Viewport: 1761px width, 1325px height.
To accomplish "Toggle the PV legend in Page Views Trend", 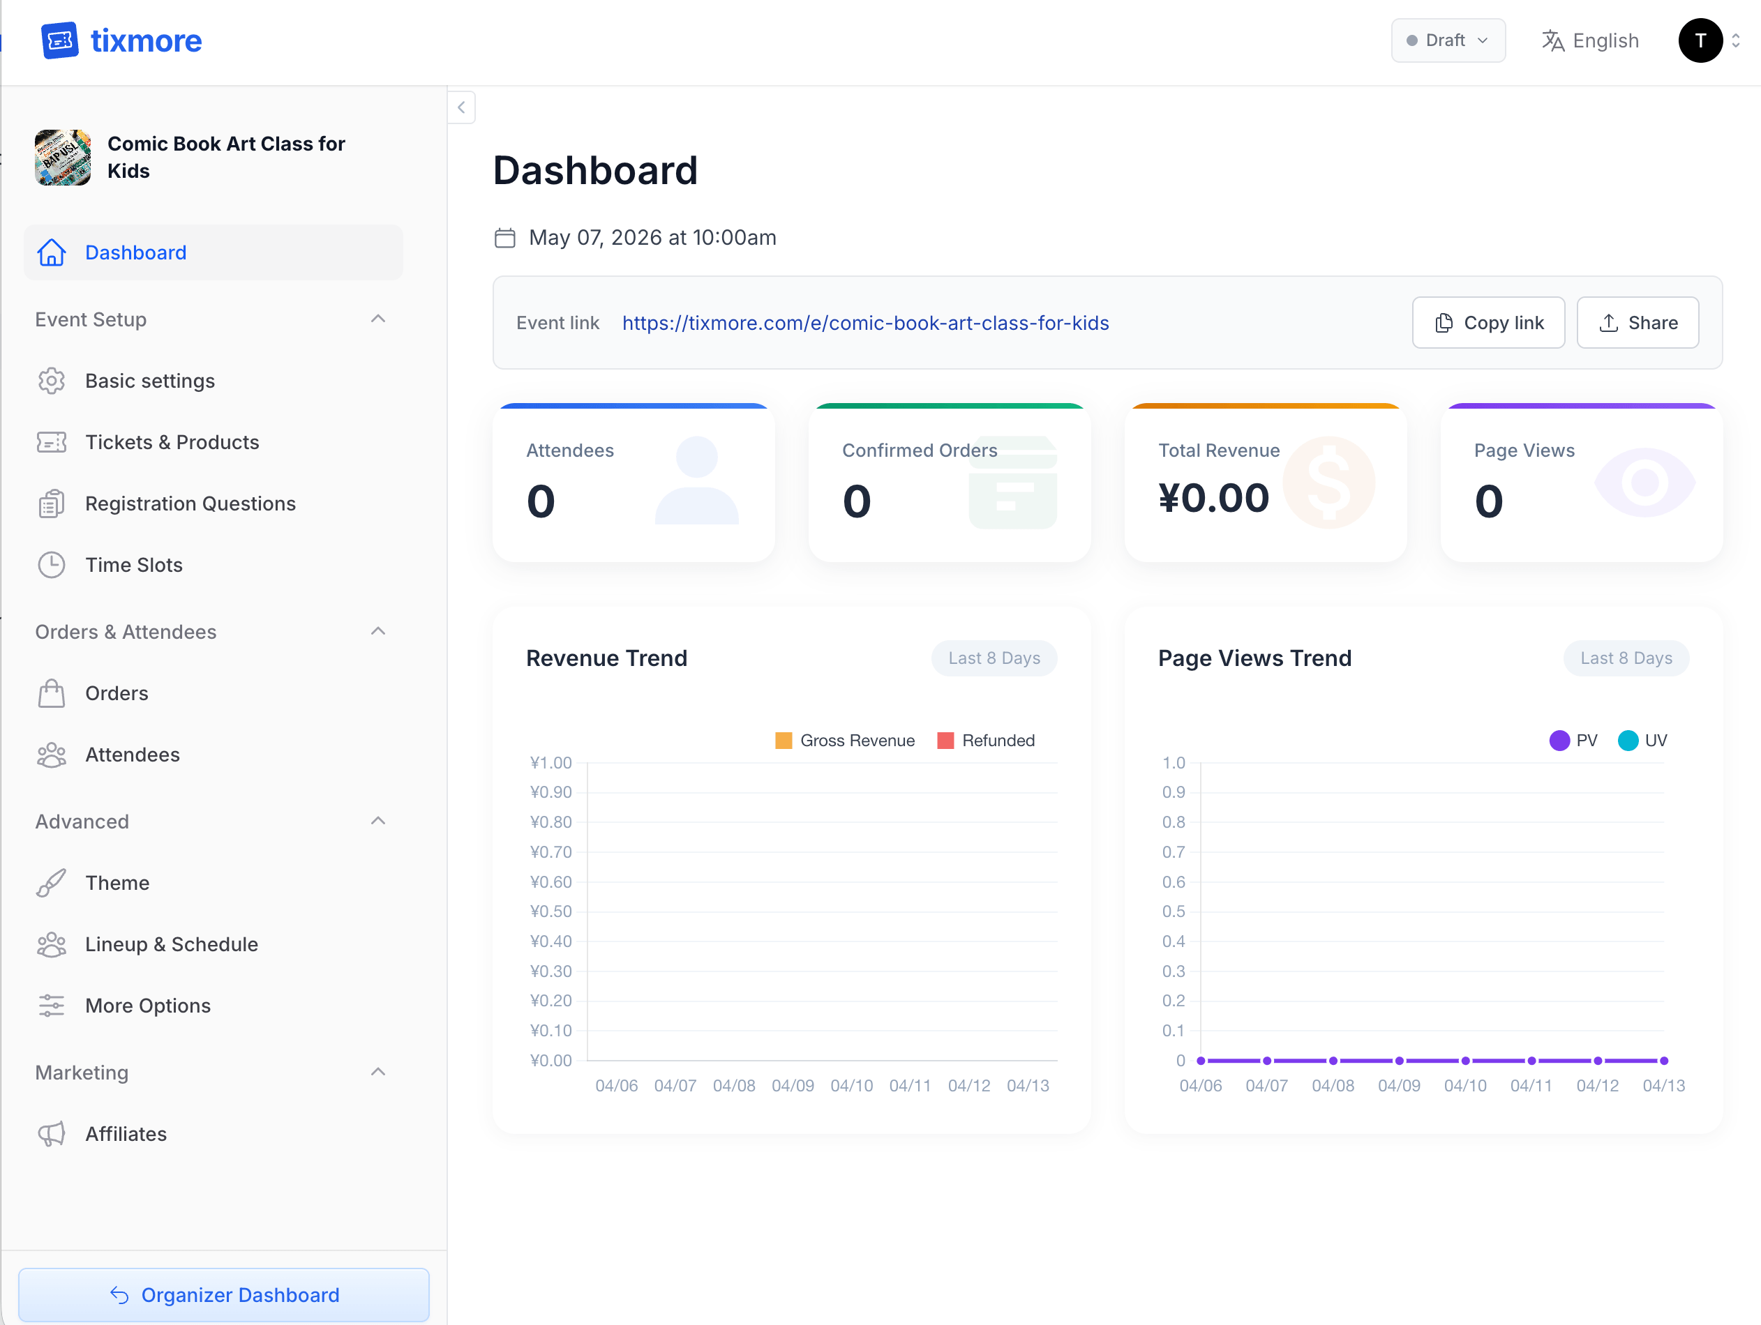I will point(1573,740).
